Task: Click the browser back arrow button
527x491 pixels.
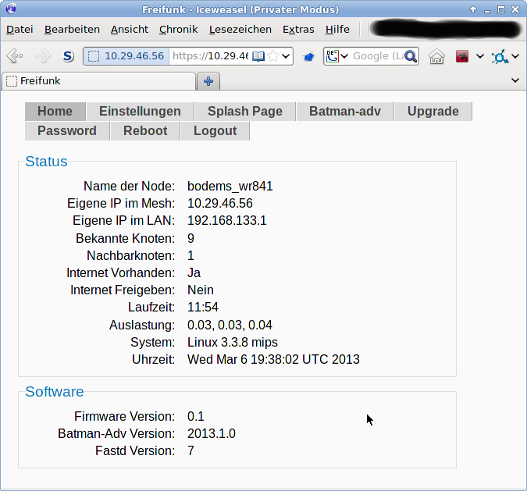Action: click(x=15, y=56)
